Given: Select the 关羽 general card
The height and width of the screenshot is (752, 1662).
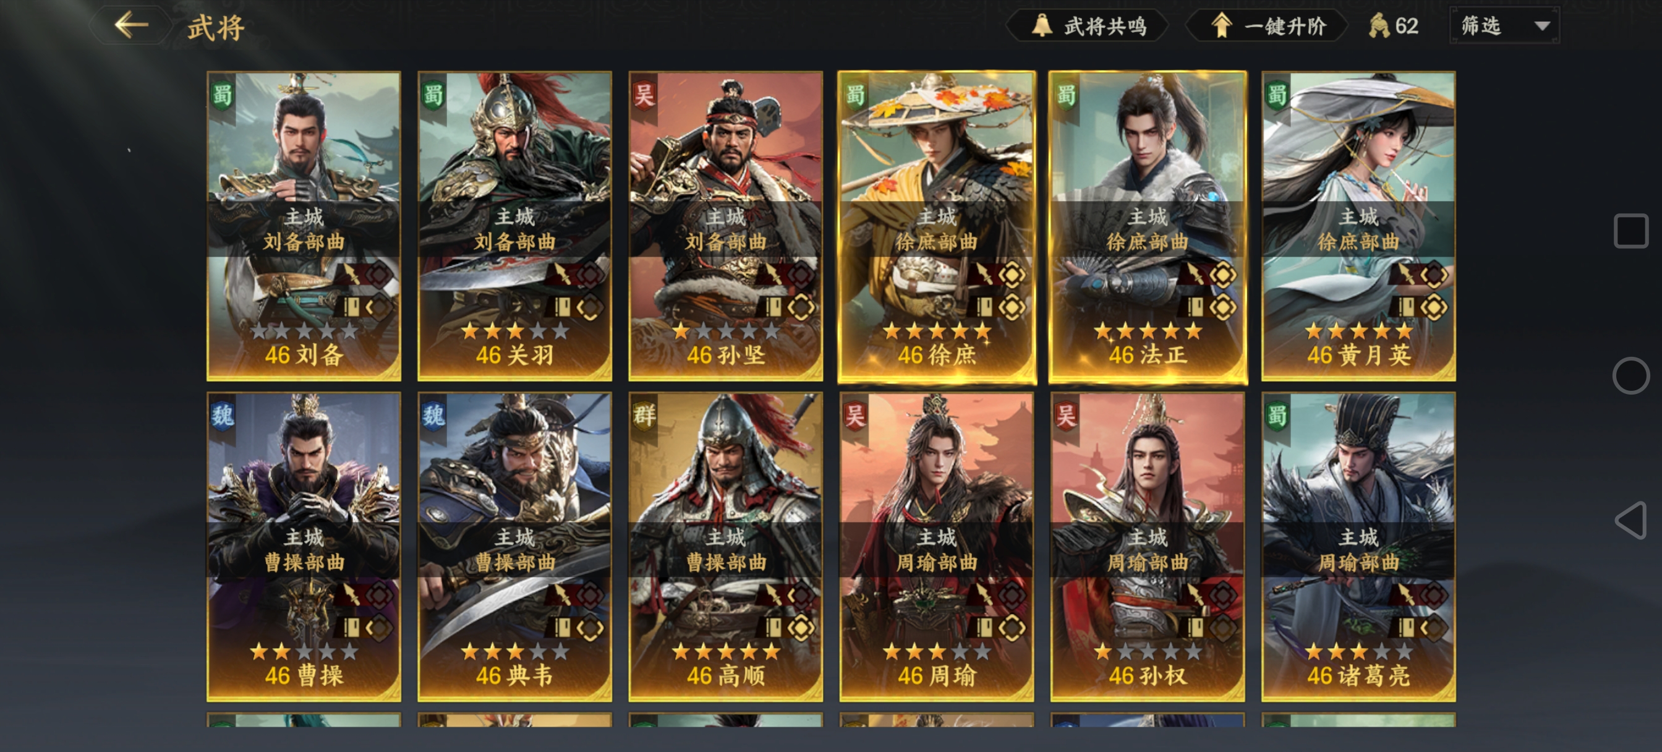Looking at the screenshot, I should pos(514,226).
